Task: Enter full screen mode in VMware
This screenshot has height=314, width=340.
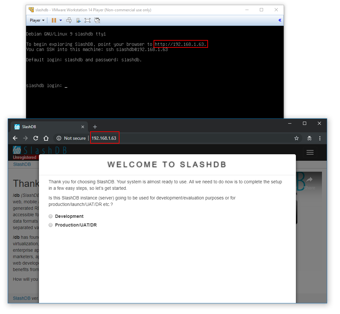Action: coord(88,20)
